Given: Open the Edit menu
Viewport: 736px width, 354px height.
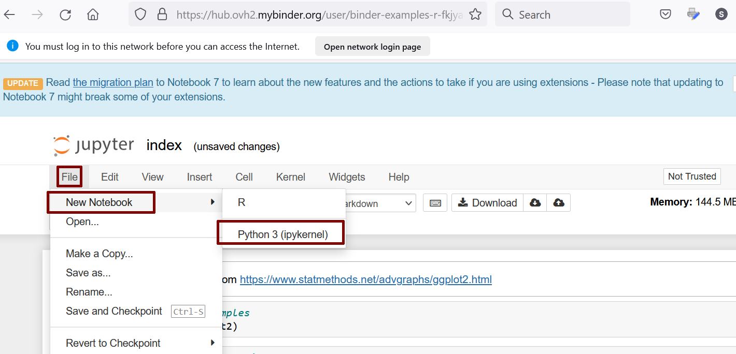Looking at the screenshot, I should click(x=110, y=177).
